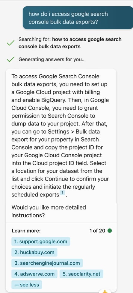
Task: Click the superscript citation 1 marker
Action: (62, 193)
